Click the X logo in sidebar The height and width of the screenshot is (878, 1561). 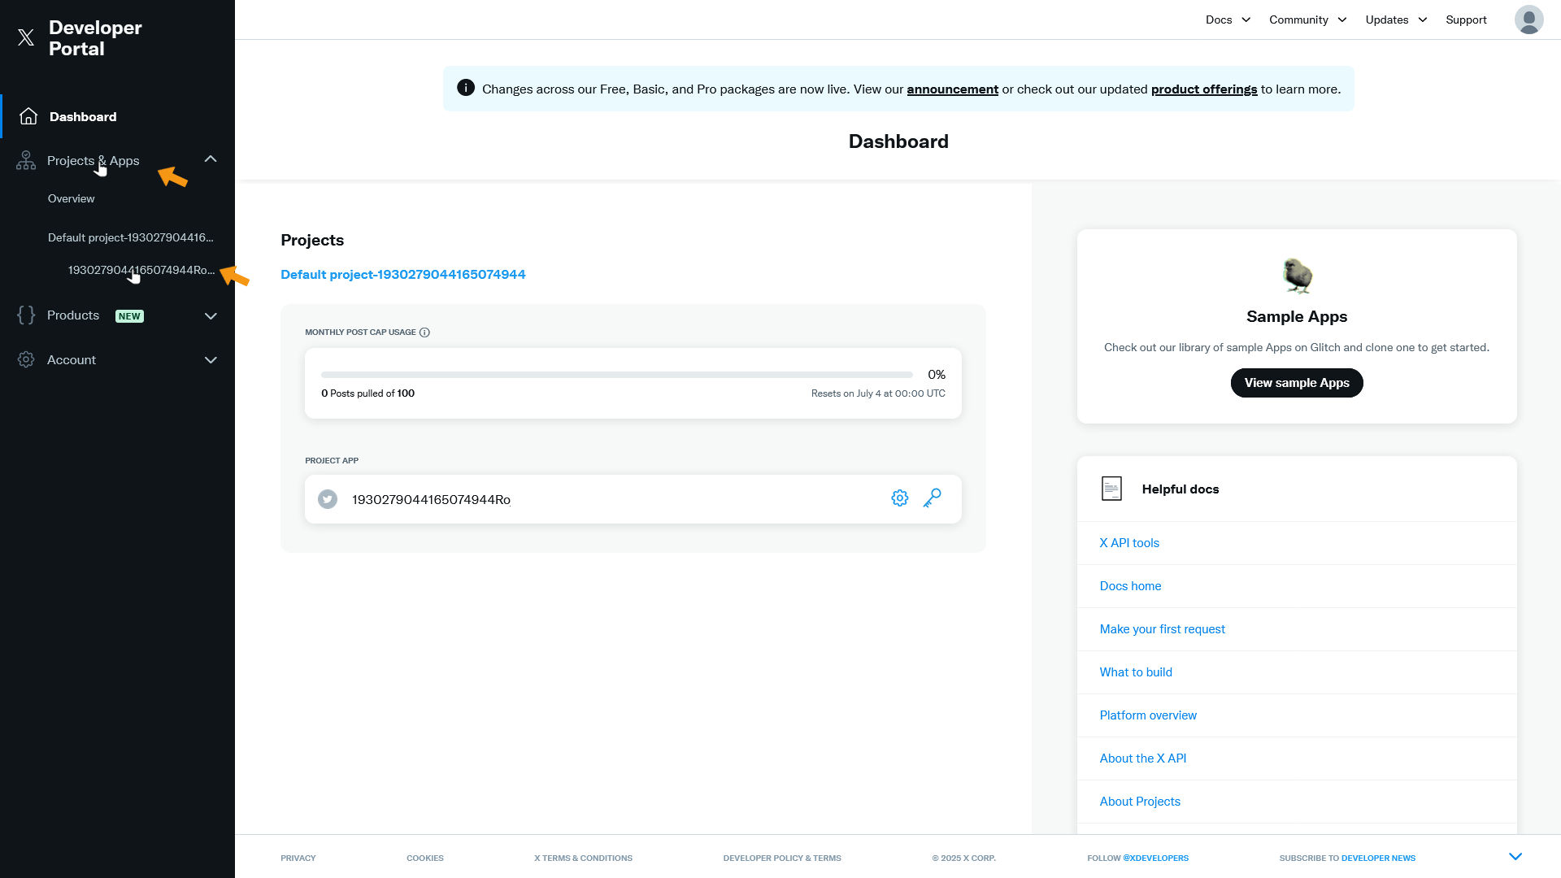[26, 37]
